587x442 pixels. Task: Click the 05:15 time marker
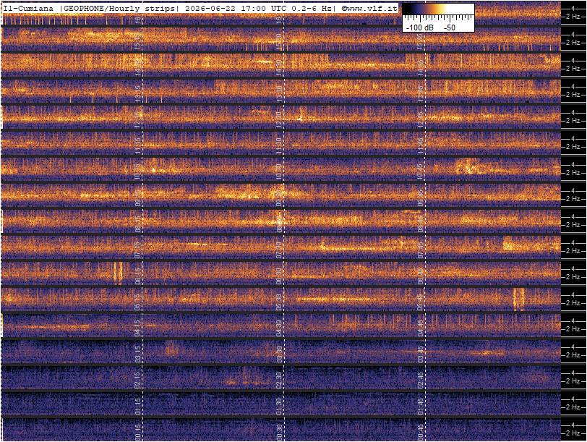click(x=139, y=302)
